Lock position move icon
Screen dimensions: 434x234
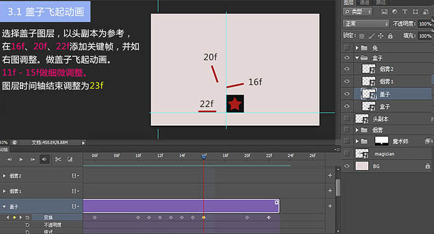click(381, 36)
